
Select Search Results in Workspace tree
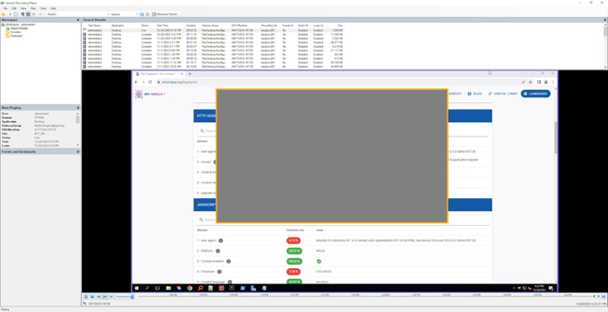point(19,28)
